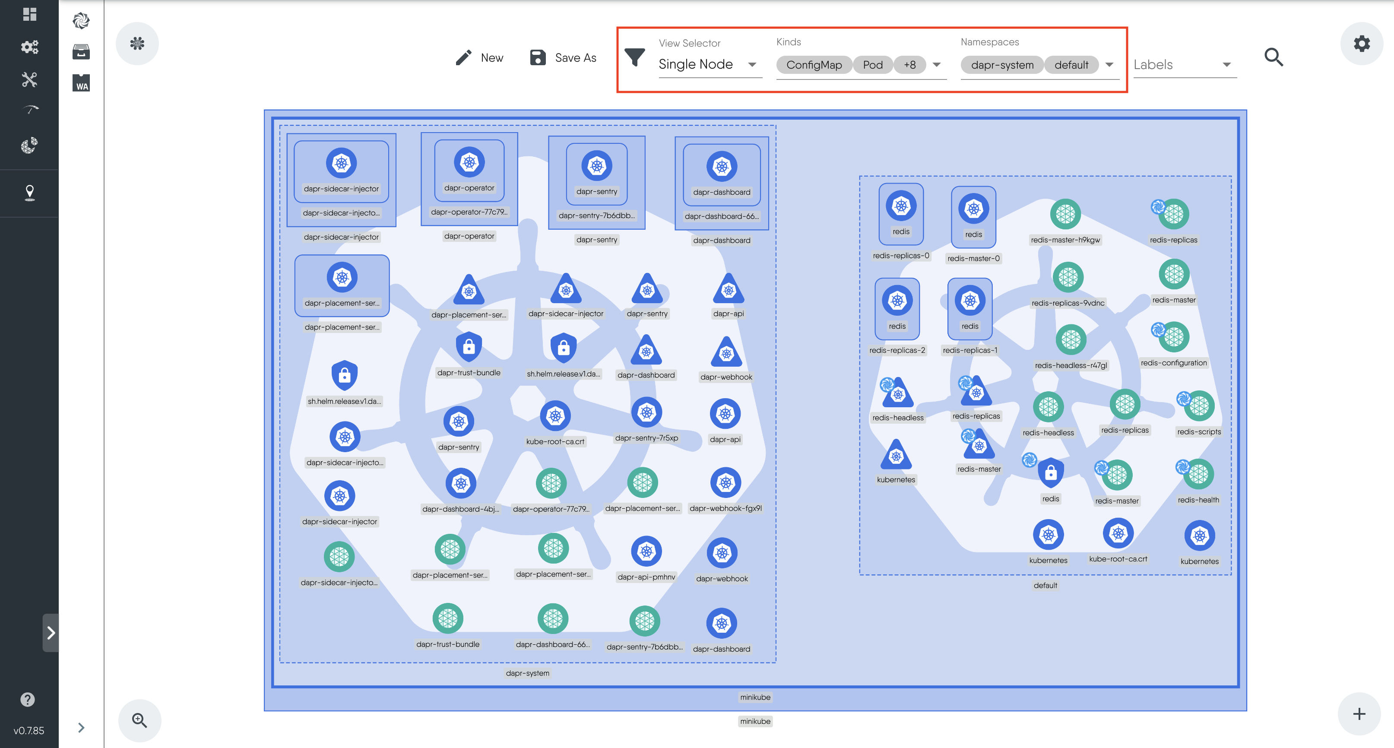
Task: Click the crossed wrenches tools icon
Action: (x=30, y=79)
